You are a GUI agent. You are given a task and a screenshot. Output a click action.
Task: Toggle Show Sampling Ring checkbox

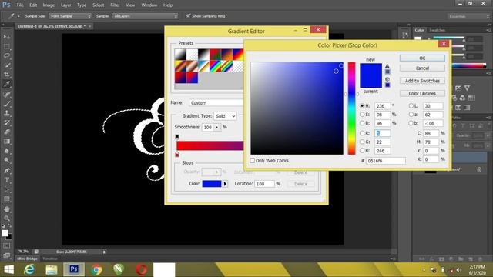pos(188,15)
